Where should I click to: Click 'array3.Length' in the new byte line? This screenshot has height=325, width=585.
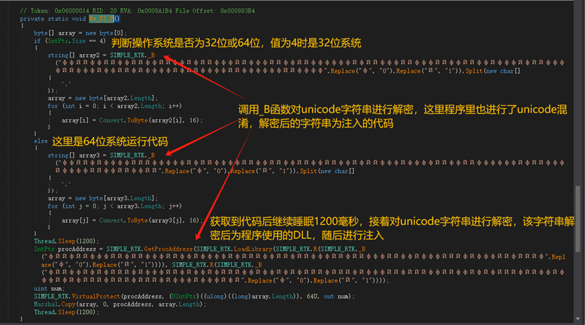[x=129, y=198]
